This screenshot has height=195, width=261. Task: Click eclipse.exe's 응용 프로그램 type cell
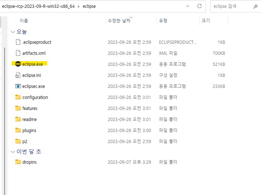pos(172,64)
